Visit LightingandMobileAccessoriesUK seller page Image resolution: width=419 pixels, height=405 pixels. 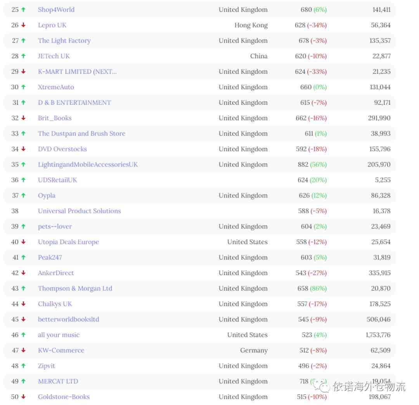pos(88,164)
